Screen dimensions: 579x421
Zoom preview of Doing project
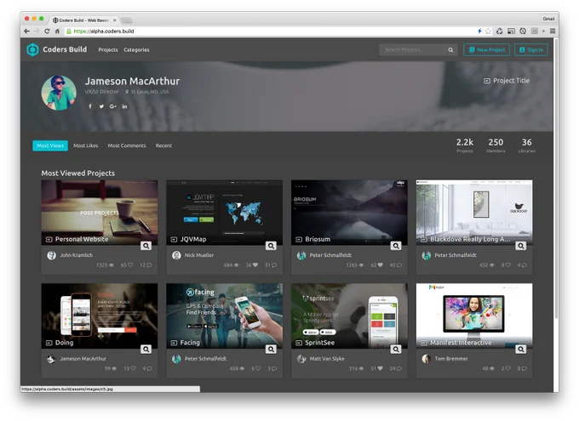(146, 349)
